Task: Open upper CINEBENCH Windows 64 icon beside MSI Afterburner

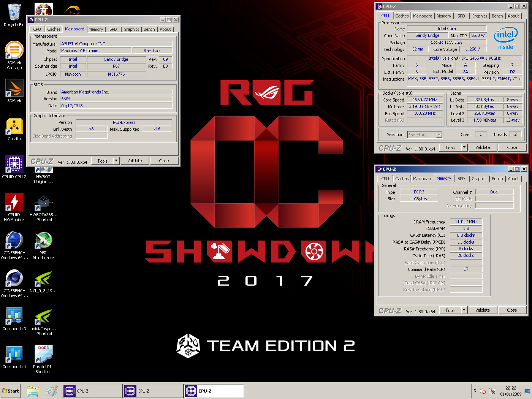Action: coord(14,245)
